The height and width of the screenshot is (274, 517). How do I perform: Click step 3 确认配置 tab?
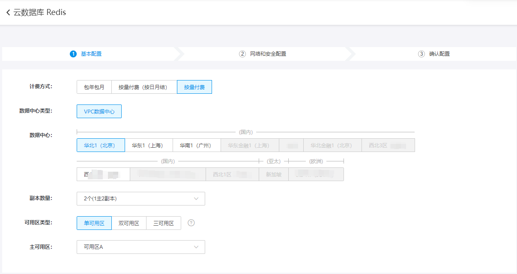coord(434,54)
